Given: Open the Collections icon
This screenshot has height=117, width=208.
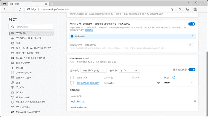Looking at the screenshot, I should click(188, 9).
